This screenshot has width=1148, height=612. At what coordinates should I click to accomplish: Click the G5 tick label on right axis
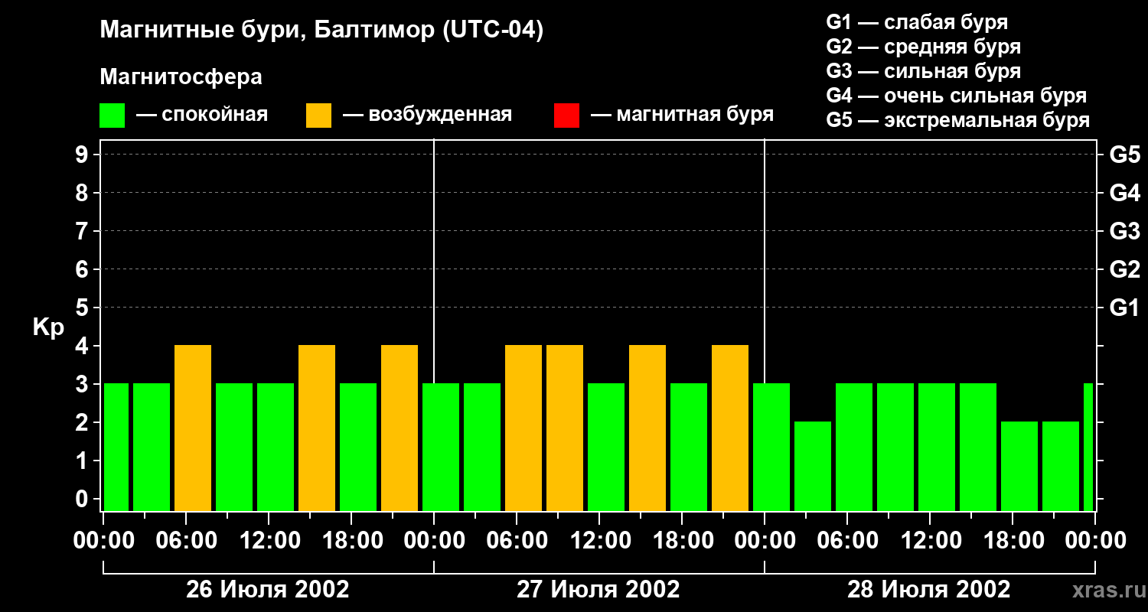click(x=1124, y=155)
